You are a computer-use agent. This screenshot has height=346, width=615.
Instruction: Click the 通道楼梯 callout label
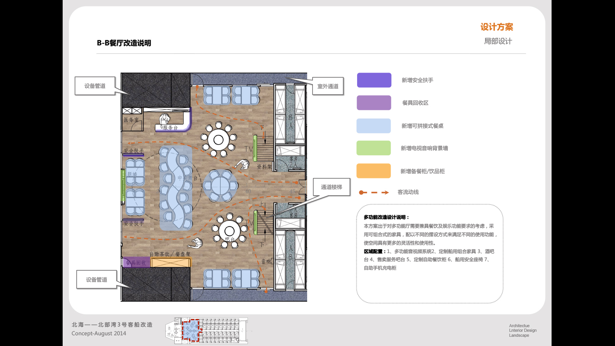(331, 187)
